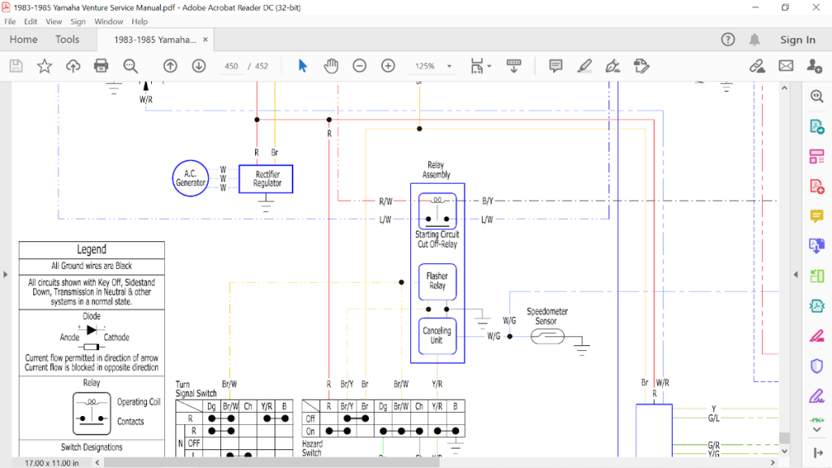Select the Hand pan tool
The height and width of the screenshot is (468, 832).
pyautogui.click(x=331, y=66)
